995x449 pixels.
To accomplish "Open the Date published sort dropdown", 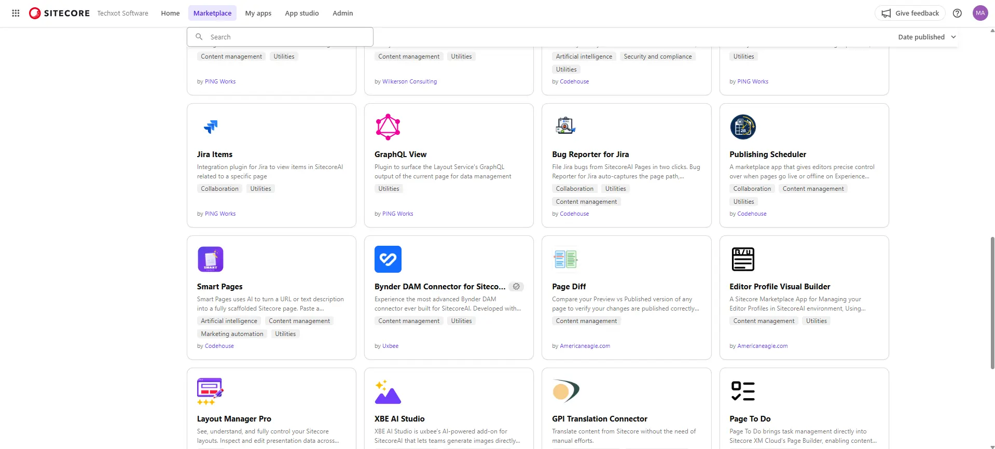I will click(927, 37).
